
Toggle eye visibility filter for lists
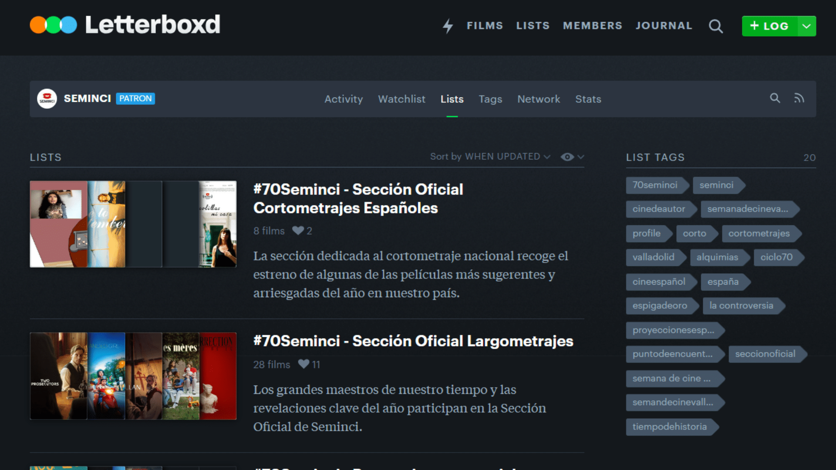tap(567, 157)
